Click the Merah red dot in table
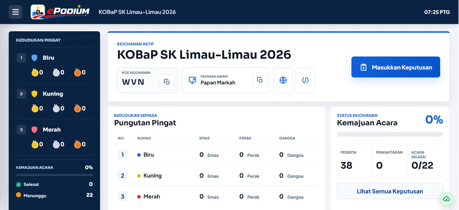459x210 pixels. pos(139,197)
